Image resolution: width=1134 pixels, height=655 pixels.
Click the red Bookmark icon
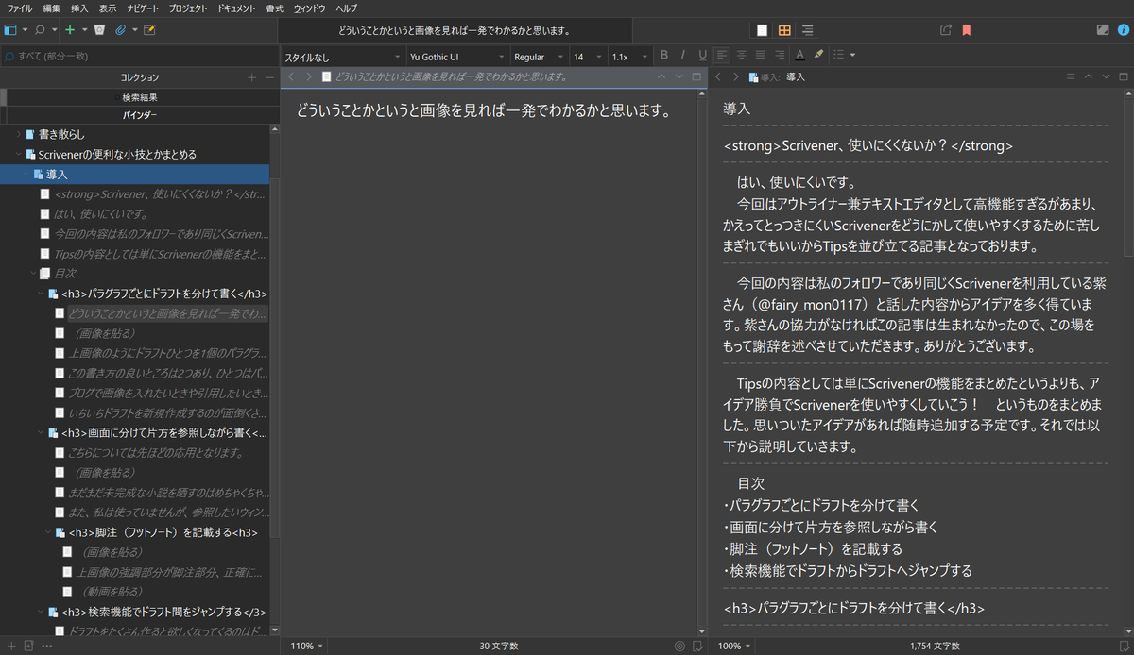pyautogui.click(x=966, y=30)
